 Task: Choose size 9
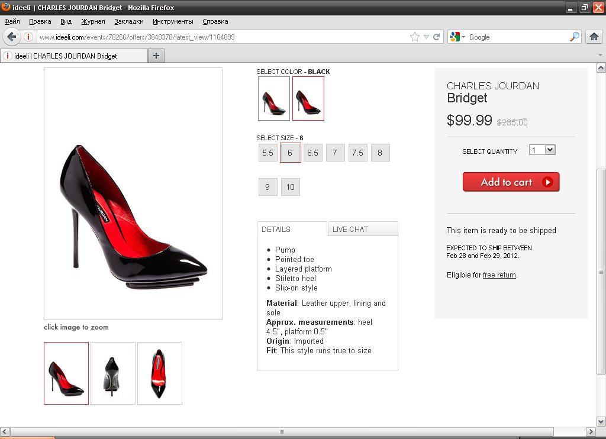[268, 187]
